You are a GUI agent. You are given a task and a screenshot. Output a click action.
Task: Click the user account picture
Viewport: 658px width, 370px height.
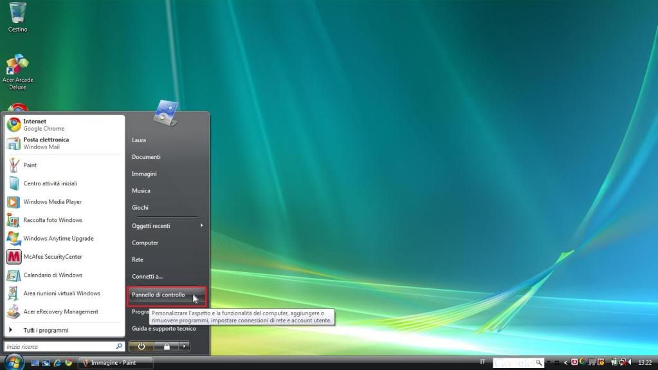[166, 113]
